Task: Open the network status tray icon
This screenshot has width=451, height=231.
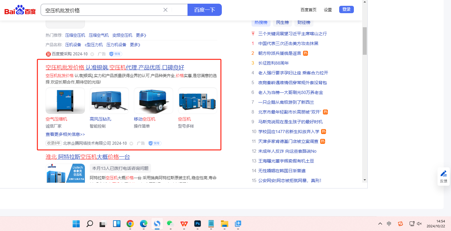Action: (412, 224)
